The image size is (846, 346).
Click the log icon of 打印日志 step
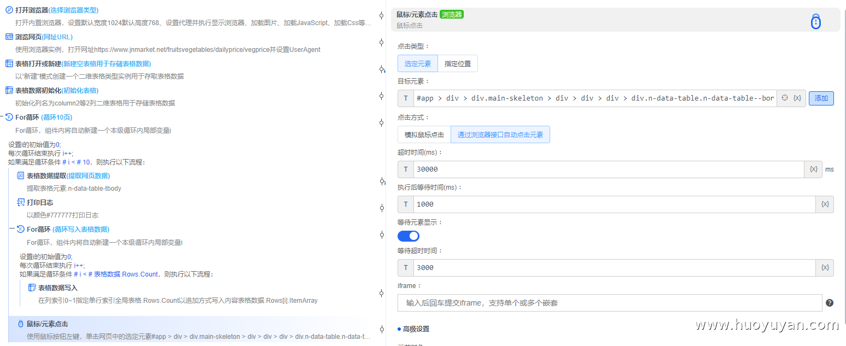20,202
